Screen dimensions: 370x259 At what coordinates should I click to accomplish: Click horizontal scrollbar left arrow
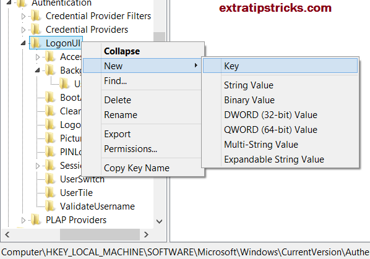coord(7,234)
